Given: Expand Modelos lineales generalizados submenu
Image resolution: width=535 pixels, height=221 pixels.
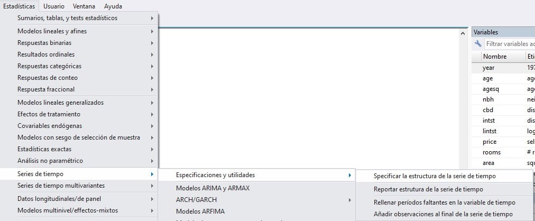Looking at the screenshot, I should point(60,103).
